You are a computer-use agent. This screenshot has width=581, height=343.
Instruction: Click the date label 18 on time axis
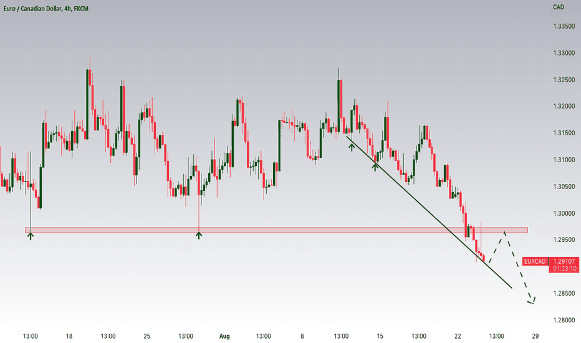(69, 336)
